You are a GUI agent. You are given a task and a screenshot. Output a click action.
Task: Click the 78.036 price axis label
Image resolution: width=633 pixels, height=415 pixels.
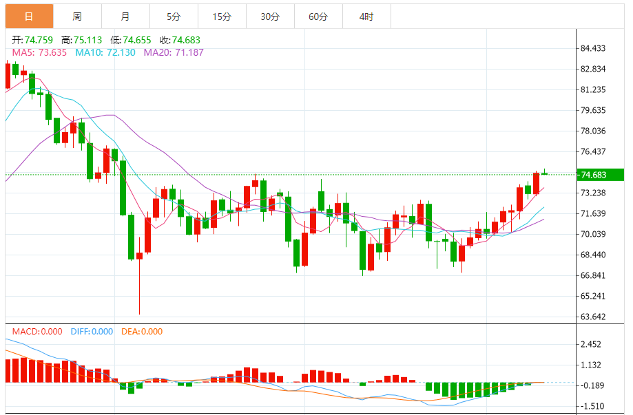tap(593, 131)
